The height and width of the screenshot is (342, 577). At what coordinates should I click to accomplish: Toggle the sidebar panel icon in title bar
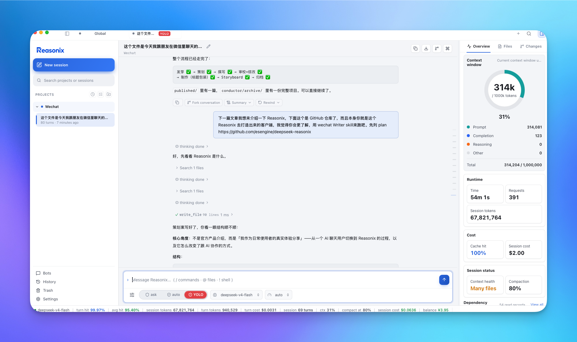tap(67, 34)
